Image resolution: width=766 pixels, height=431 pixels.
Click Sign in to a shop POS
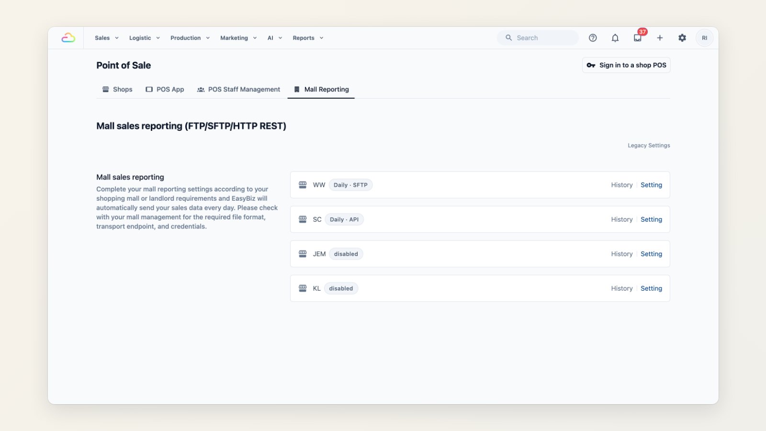coord(626,65)
